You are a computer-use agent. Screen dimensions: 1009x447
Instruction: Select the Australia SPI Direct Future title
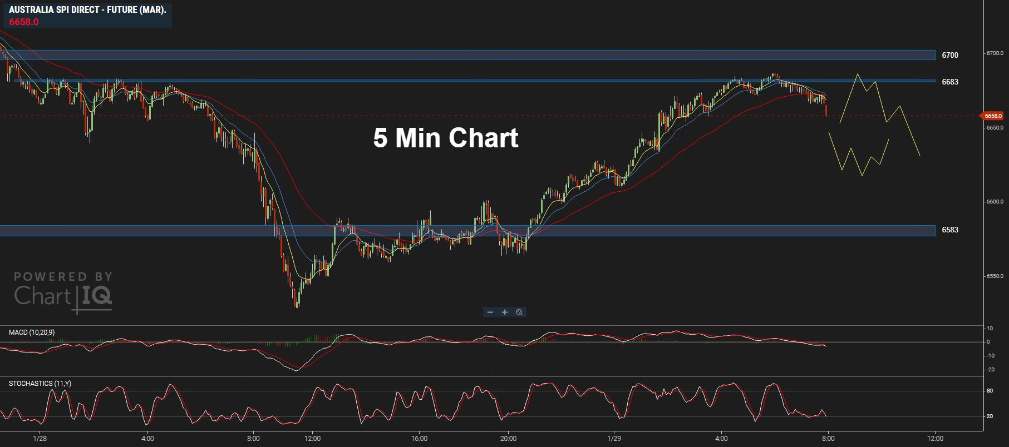[x=87, y=10]
